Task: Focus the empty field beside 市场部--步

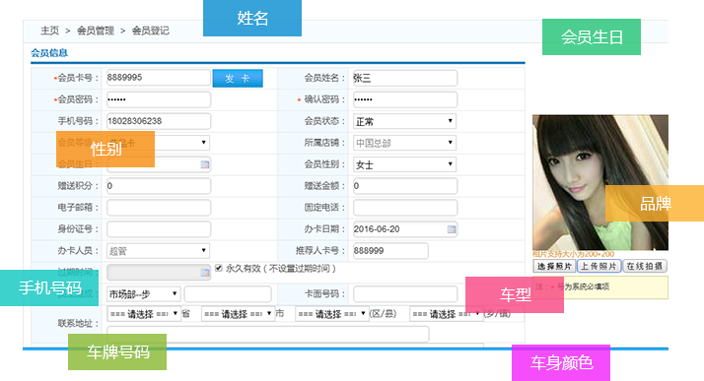Action: 228,294
